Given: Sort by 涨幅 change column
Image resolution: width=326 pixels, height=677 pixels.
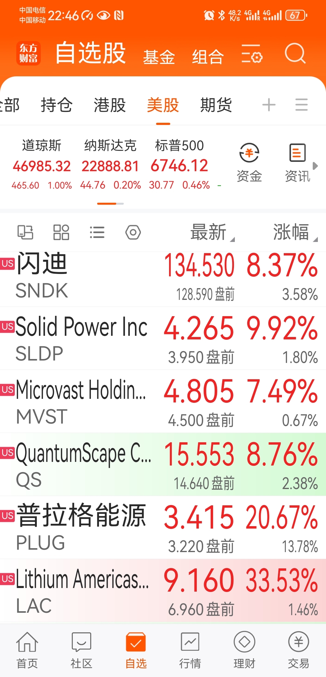Looking at the screenshot, I should [x=295, y=232].
